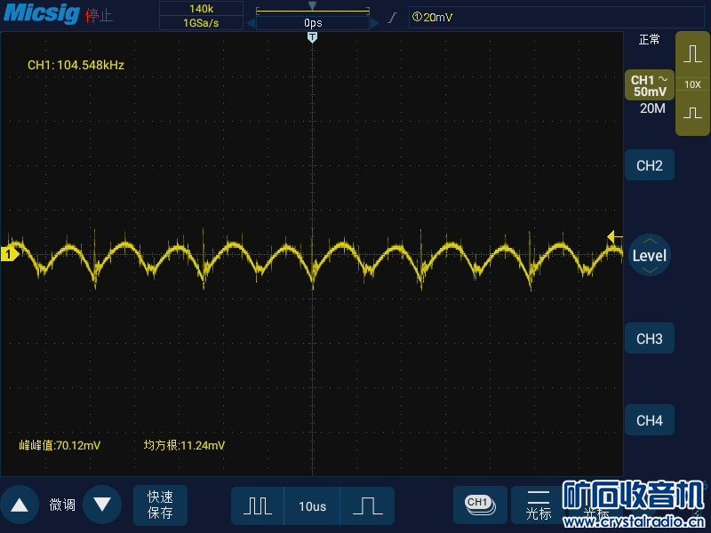Tap the fine-tune down arrow button
The width and height of the screenshot is (711, 533).
102,505
